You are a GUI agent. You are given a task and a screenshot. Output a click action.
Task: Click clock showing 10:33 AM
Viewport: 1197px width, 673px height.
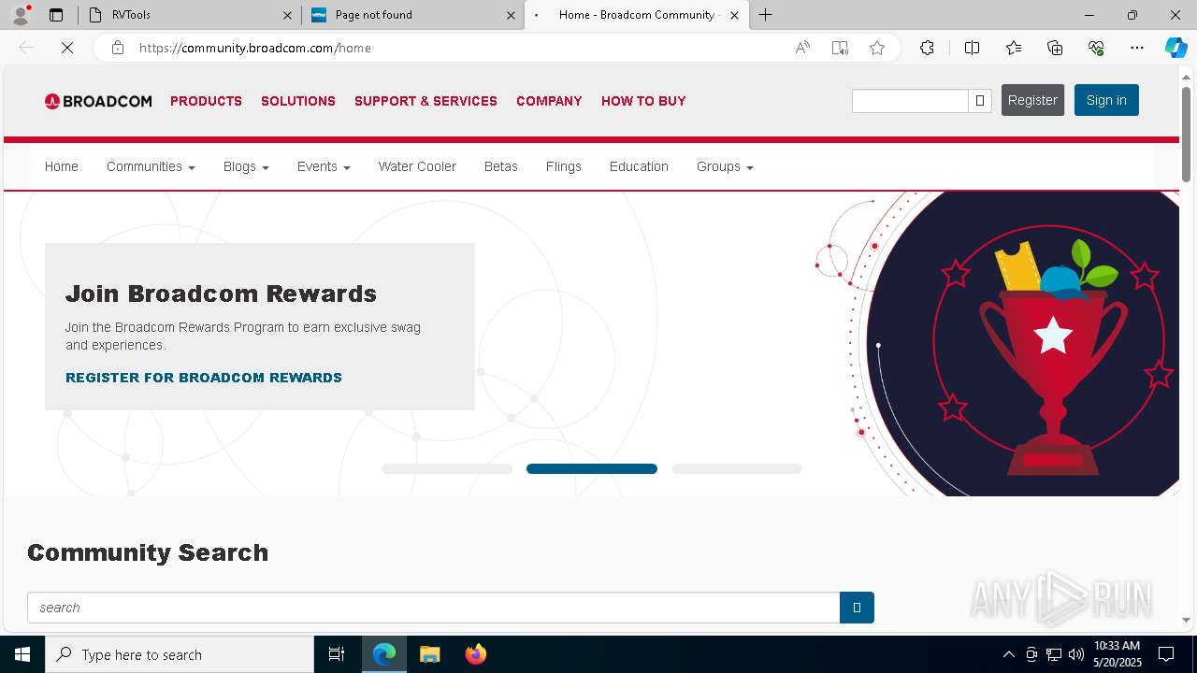[x=1117, y=654]
